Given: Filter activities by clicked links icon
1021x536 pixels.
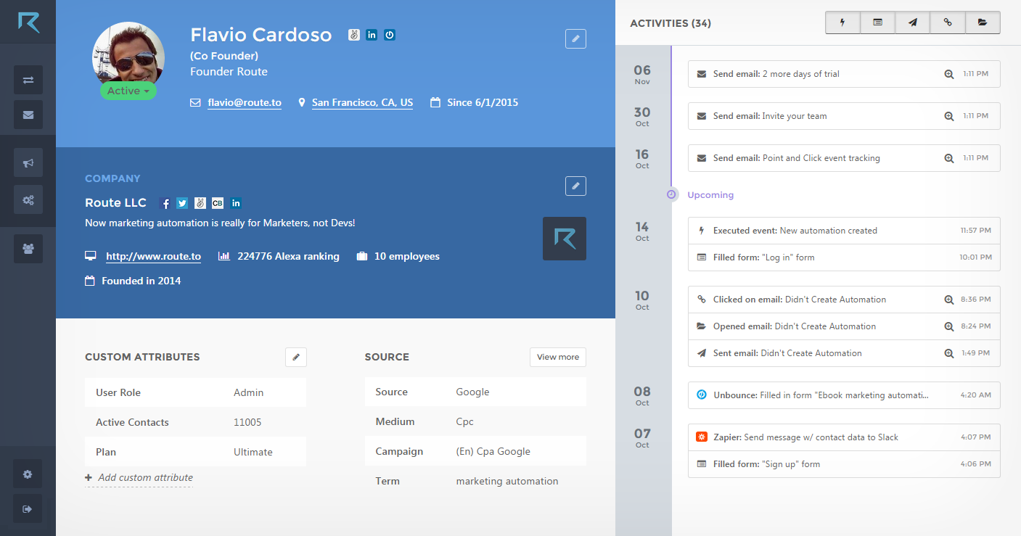Looking at the screenshot, I should (x=948, y=22).
